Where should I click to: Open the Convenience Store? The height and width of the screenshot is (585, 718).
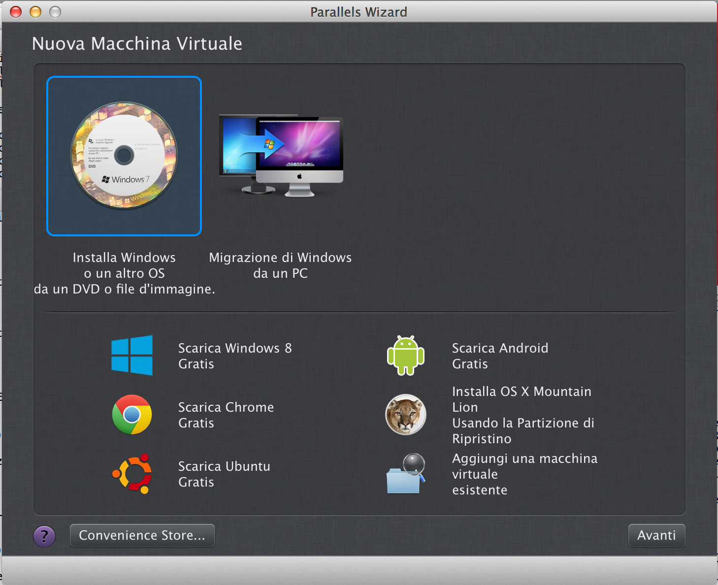click(142, 535)
